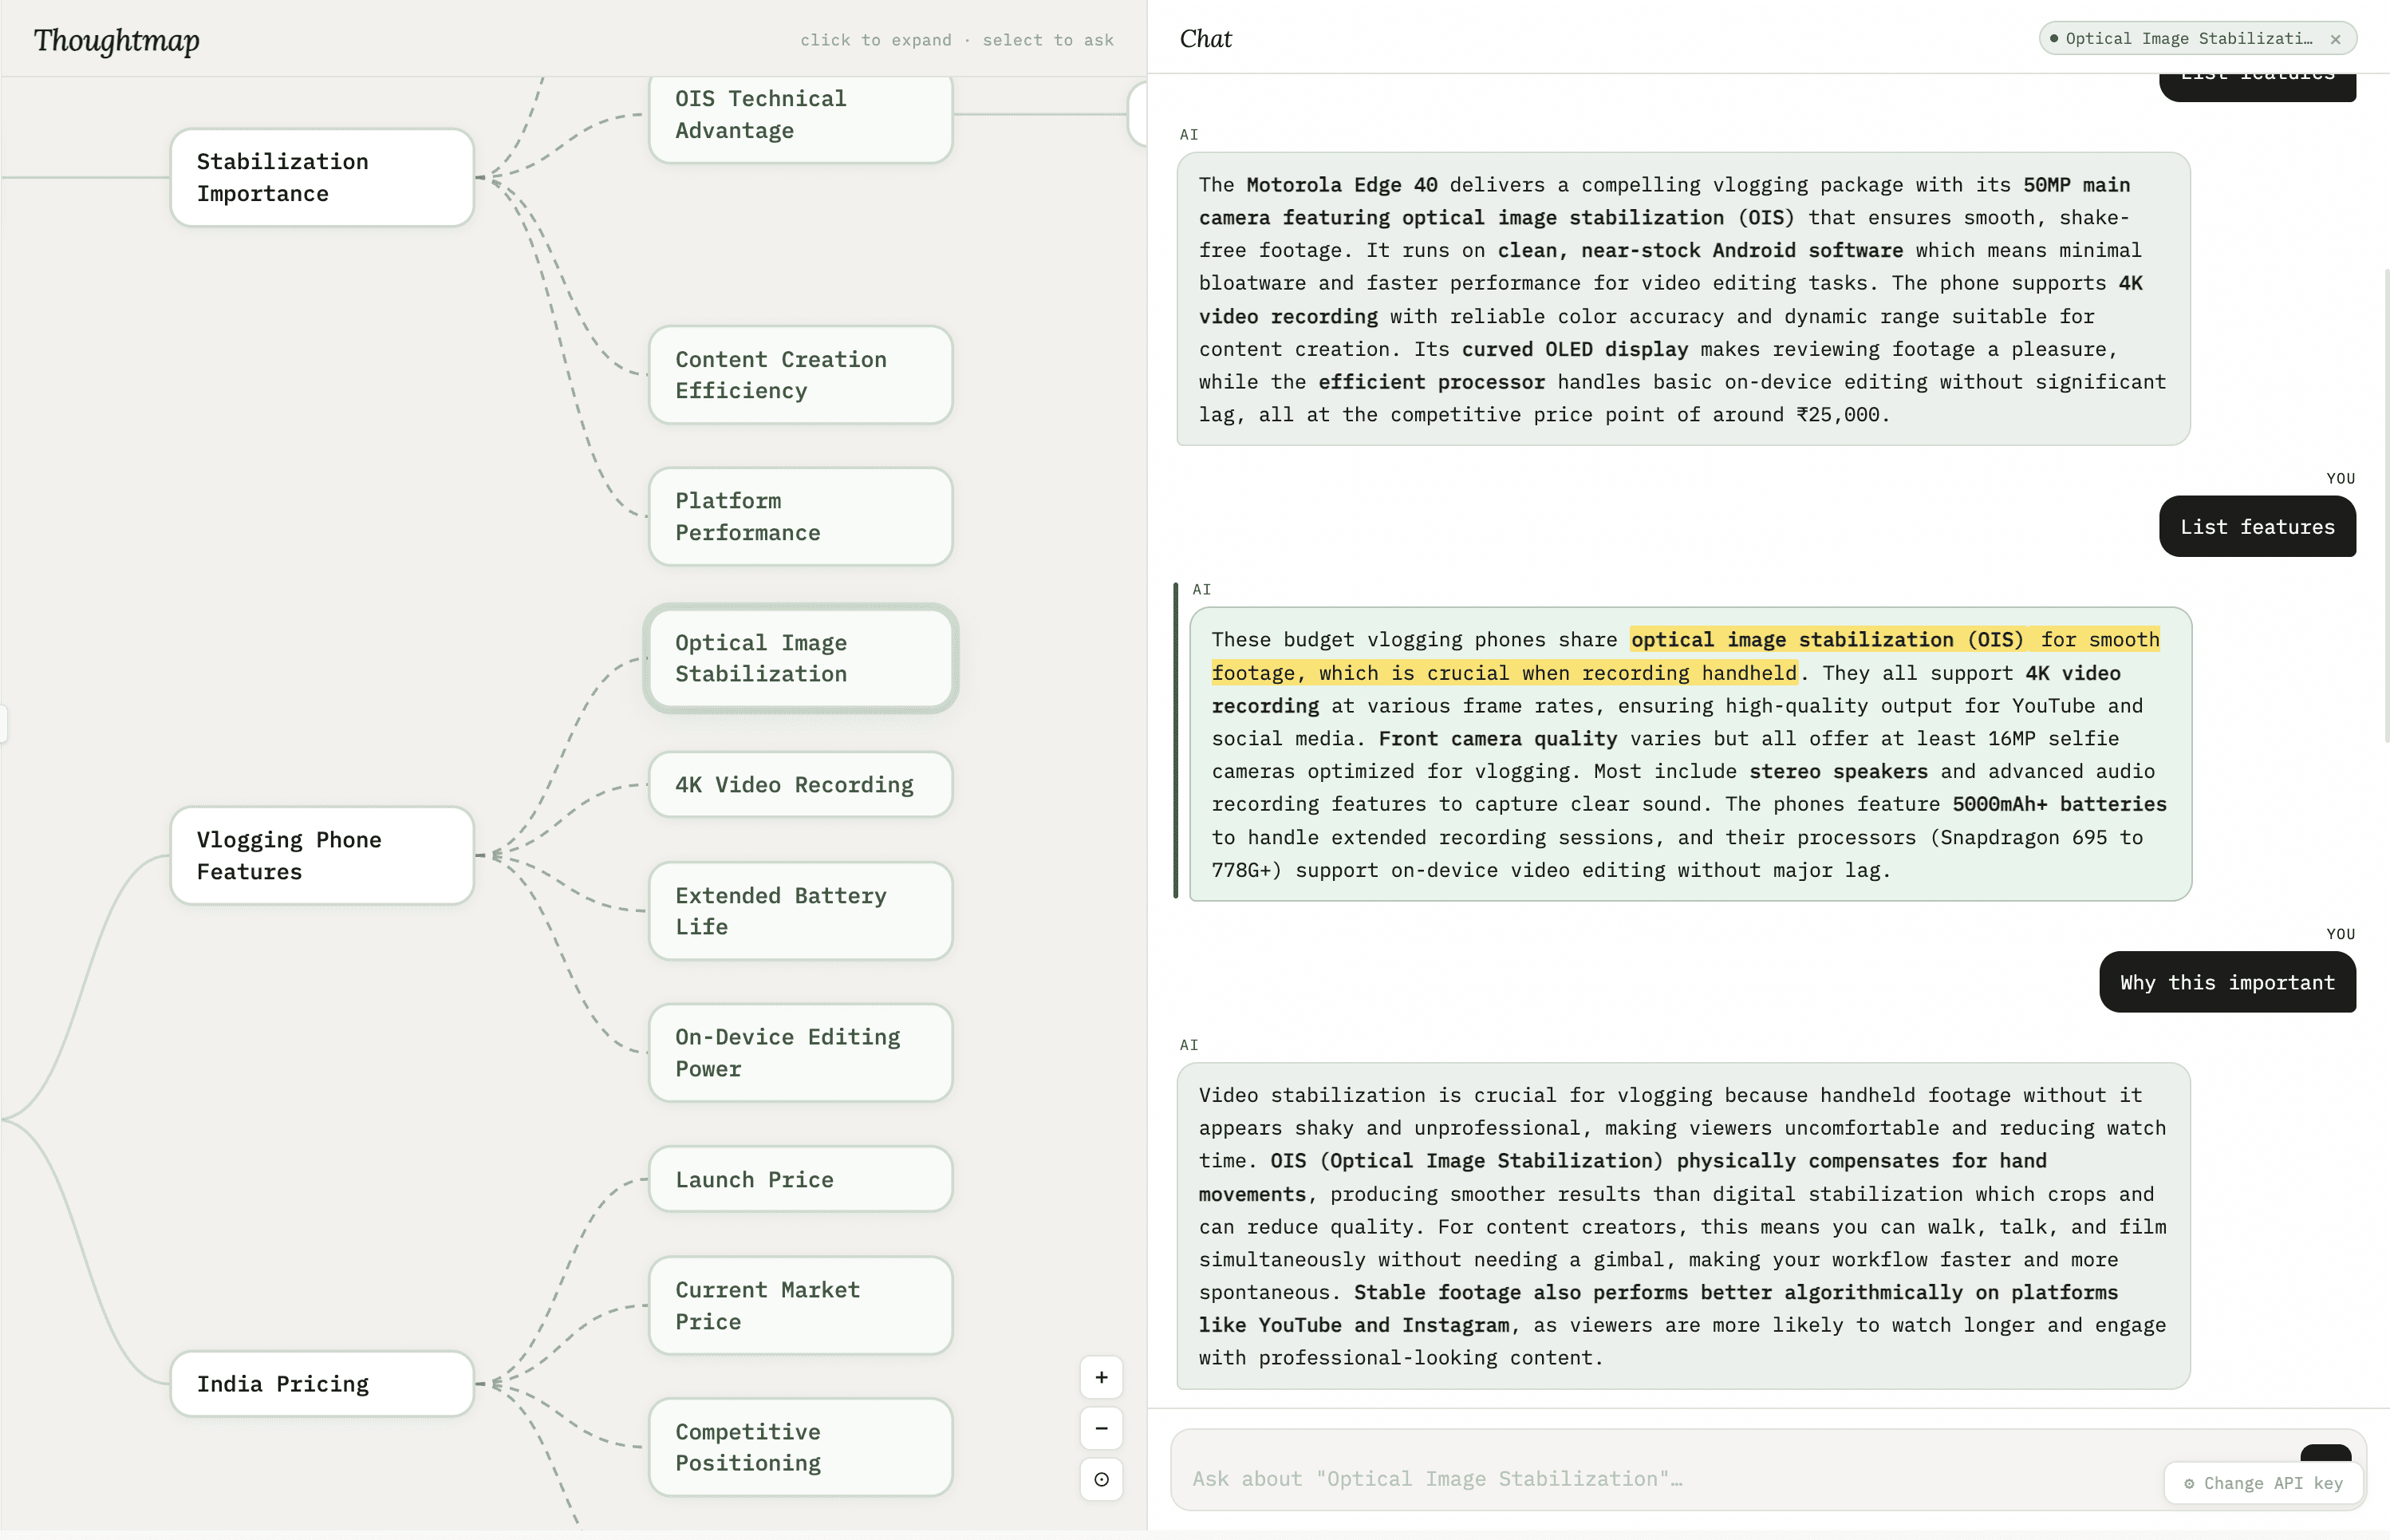Click the Content Creation Efficiency node
Screen dimensions: 2390x1540
pos(799,374)
